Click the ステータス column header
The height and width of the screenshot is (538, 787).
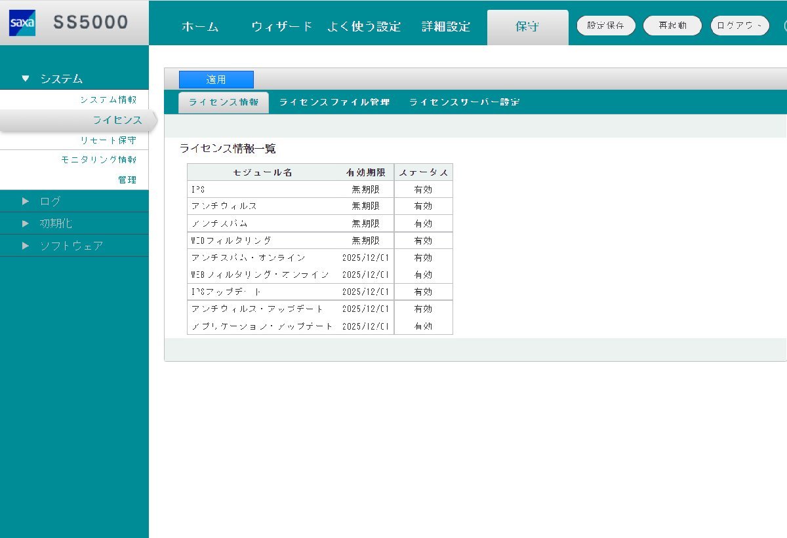click(x=424, y=172)
